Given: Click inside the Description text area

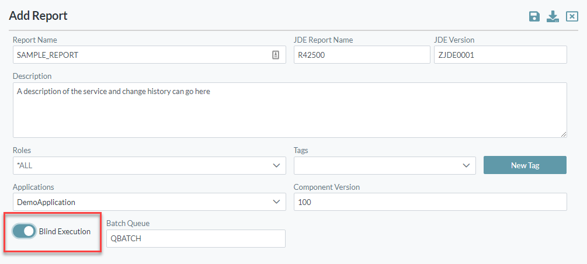Looking at the screenshot, I should pos(289,110).
